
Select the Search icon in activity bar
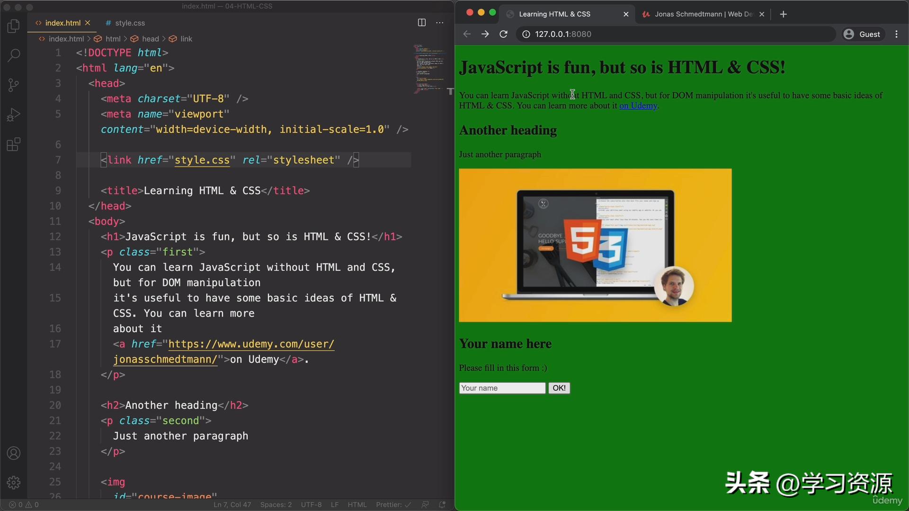pos(13,55)
